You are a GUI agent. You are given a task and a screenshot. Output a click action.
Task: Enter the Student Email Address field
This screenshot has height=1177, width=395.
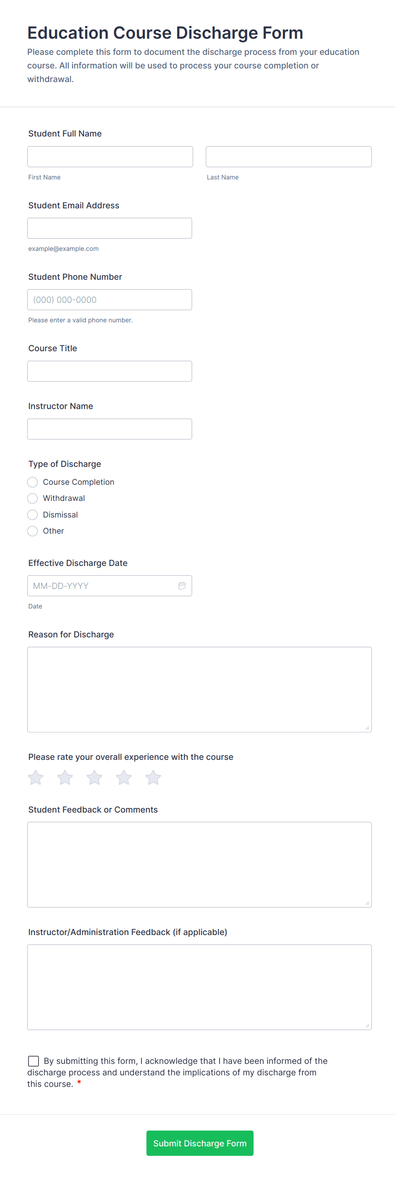point(110,228)
